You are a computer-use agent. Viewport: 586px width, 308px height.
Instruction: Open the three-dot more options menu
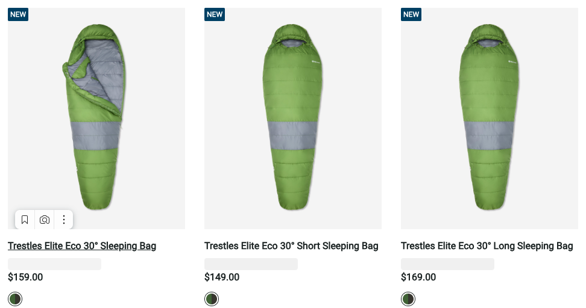point(64,220)
